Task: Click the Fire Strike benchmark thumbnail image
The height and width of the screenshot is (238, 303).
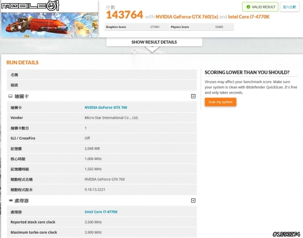Action: pyautogui.click(x=50, y=25)
